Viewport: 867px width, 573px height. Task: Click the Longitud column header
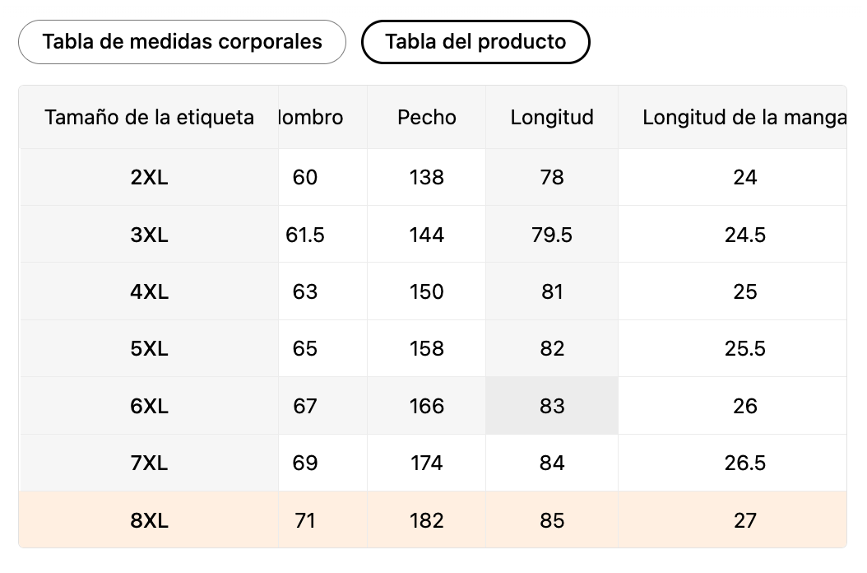pos(552,118)
